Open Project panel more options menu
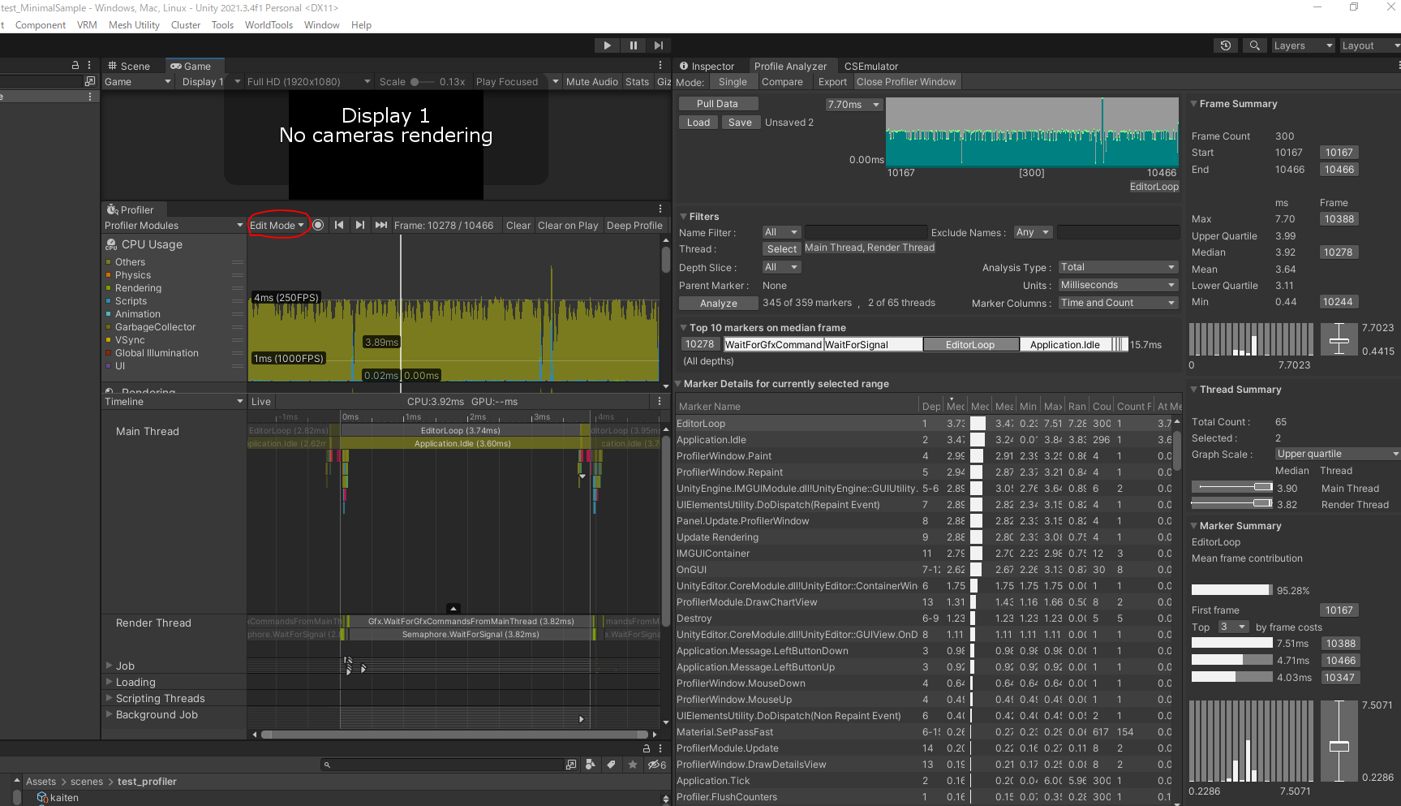The width and height of the screenshot is (1401, 806). point(660,748)
